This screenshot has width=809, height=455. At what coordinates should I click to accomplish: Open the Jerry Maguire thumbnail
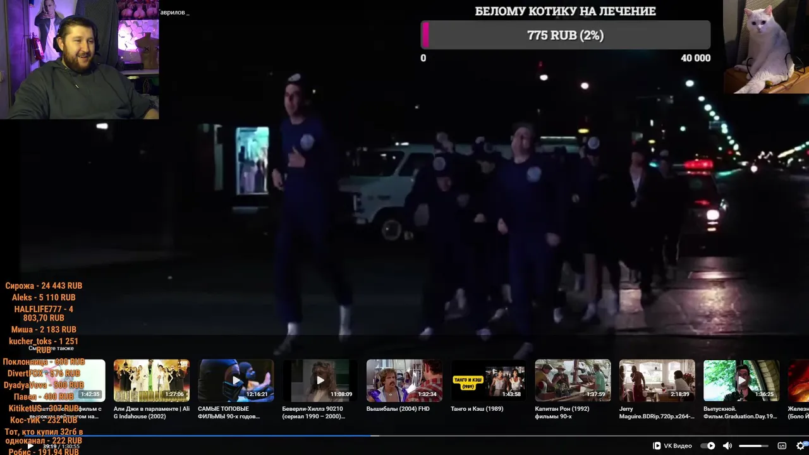pos(657,380)
